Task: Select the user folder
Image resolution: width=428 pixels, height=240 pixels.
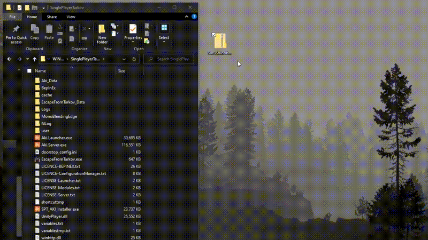Action: [x=45, y=131]
